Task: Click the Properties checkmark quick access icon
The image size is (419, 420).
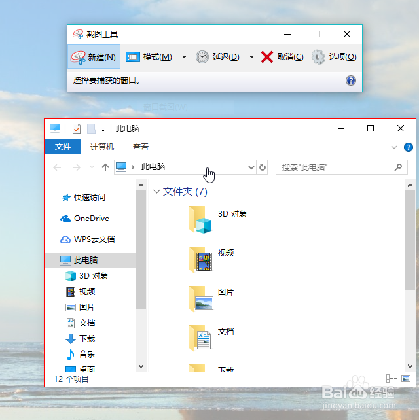Action: click(77, 129)
